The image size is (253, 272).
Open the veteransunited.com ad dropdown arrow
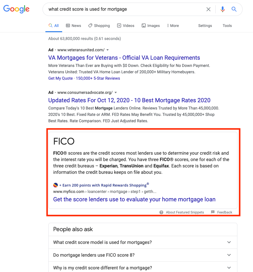(108, 50)
